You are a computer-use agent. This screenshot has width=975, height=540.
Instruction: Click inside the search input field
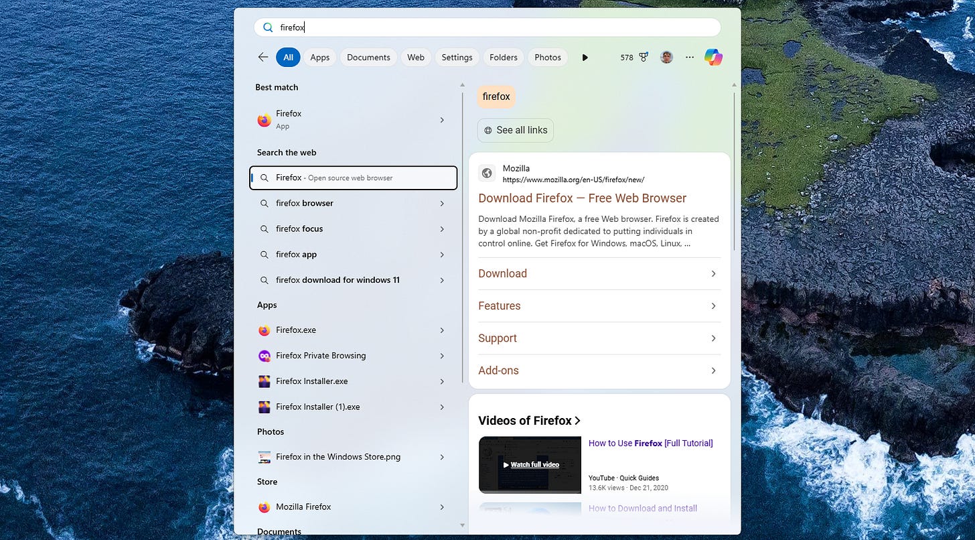(402, 27)
